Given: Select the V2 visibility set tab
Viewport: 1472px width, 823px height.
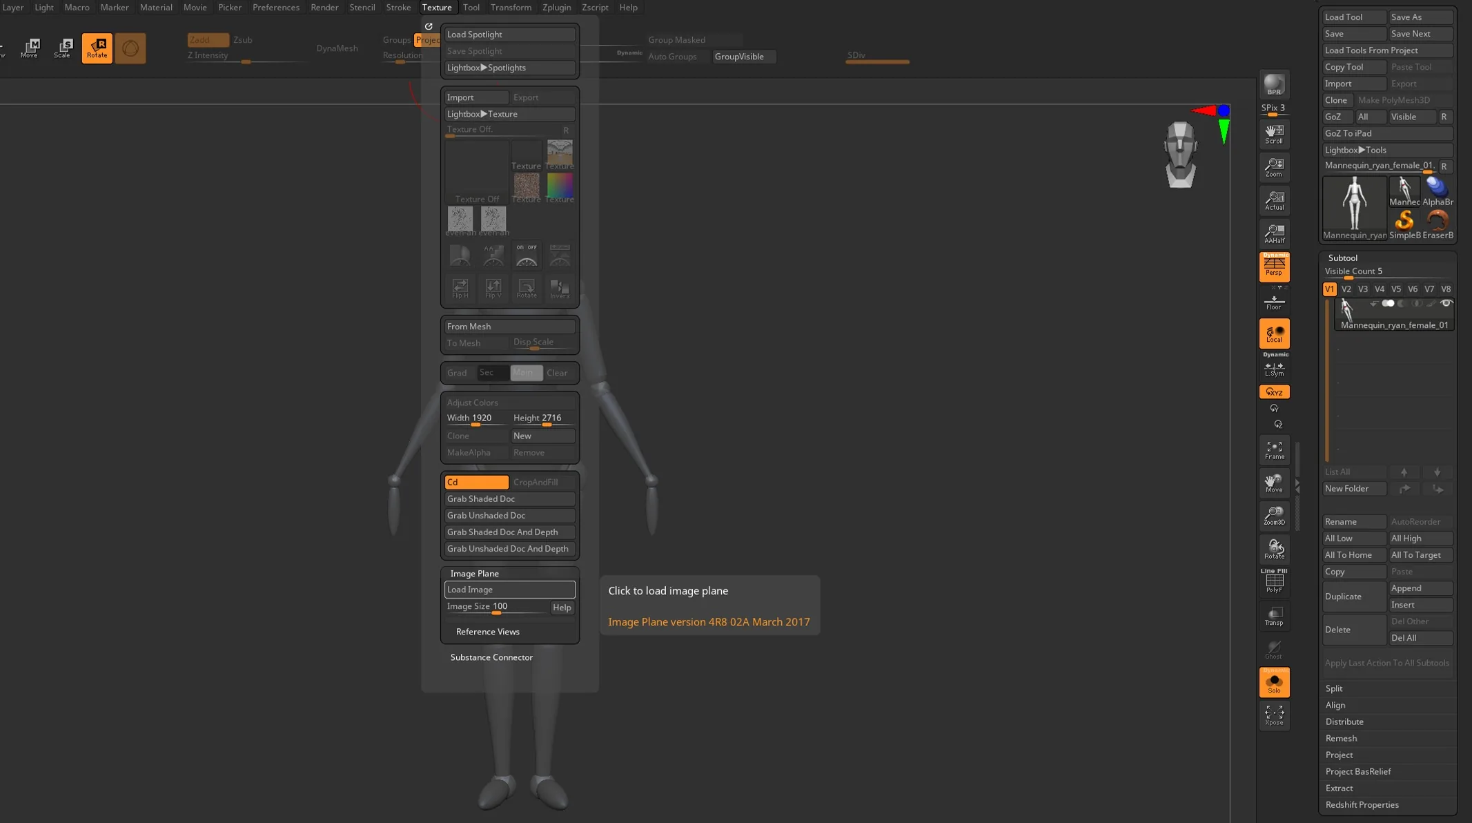Looking at the screenshot, I should pyautogui.click(x=1346, y=289).
